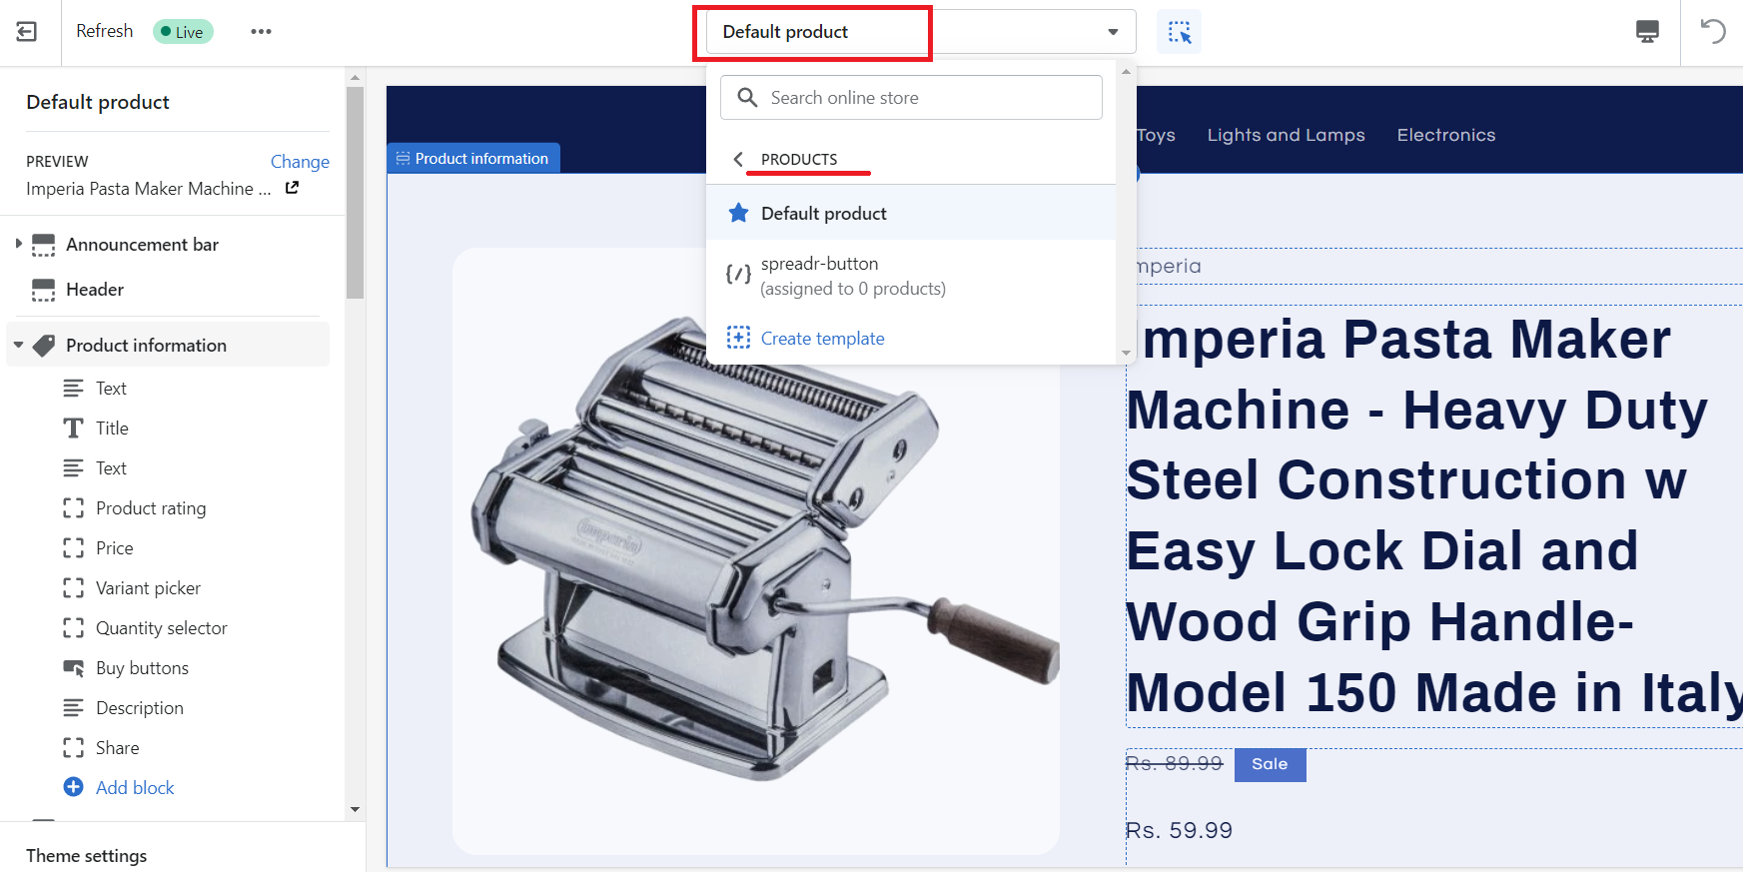Click PRODUCTS back heading
Image resolution: width=1743 pixels, height=872 pixels.
click(x=799, y=159)
